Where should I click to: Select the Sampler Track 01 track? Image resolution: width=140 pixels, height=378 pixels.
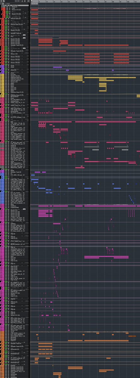point(16,150)
